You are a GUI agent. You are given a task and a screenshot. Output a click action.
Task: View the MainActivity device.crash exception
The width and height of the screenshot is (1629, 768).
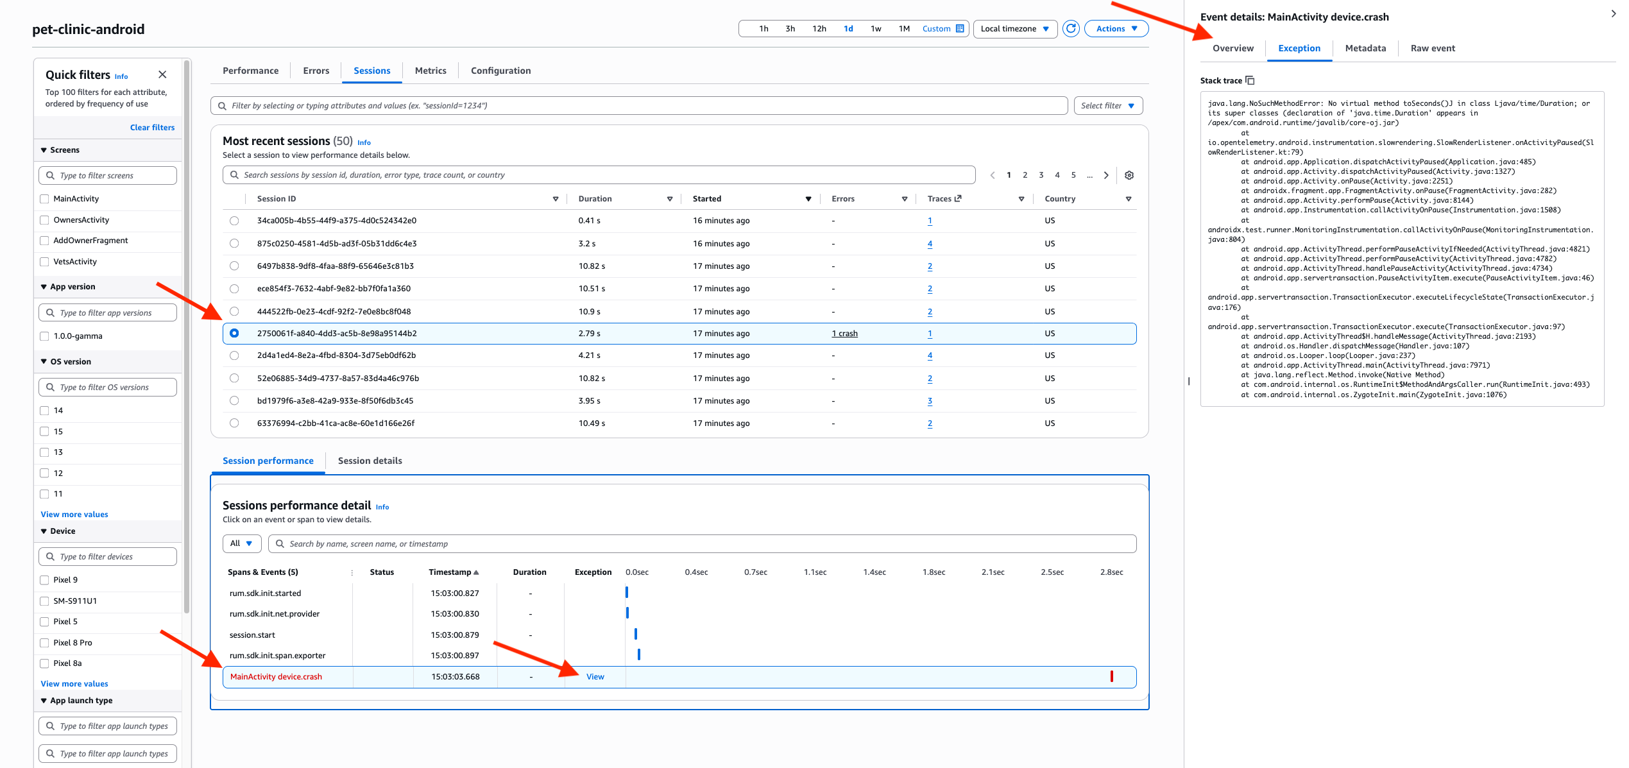point(594,676)
